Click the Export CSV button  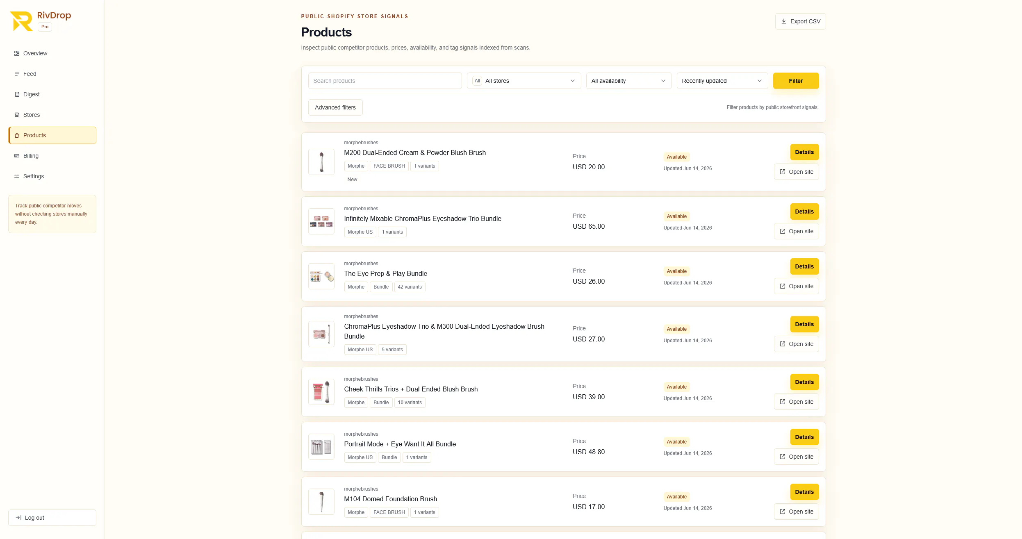800,21
